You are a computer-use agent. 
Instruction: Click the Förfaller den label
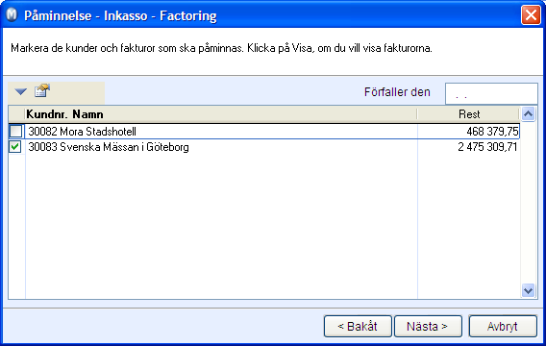397,92
